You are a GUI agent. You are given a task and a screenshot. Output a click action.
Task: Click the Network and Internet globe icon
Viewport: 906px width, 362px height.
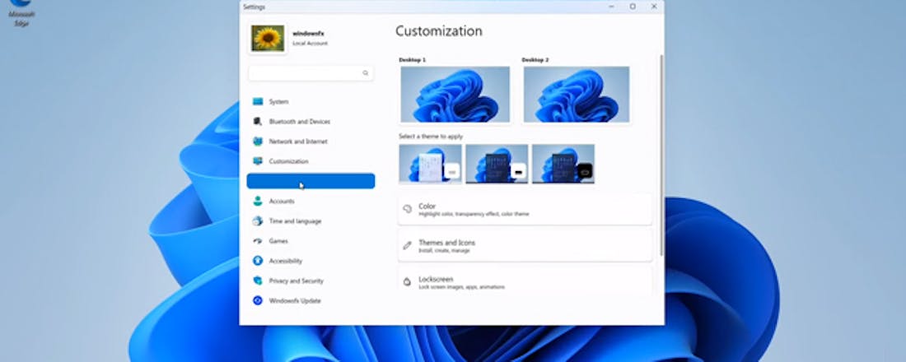(x=258, y=142)
